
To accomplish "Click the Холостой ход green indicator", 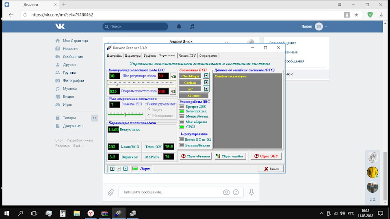I will [x=182, y=111].
